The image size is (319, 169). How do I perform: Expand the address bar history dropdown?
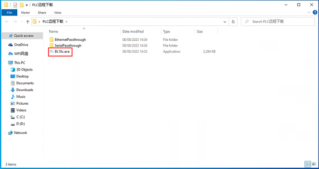pyautogui.click(x=225, y=22)
